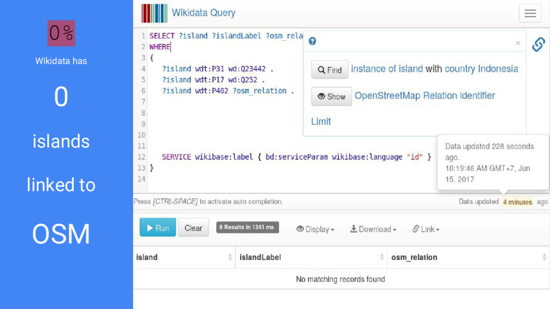Click the "id" language string in query
Viewport: 550px width, 309px height.
tap(415, 157)
